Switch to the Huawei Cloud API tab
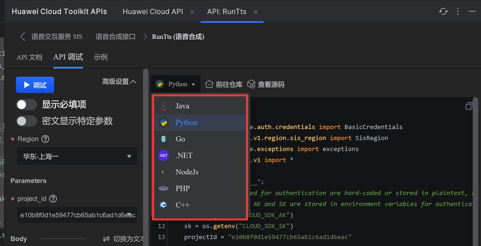Screen dimensions: 481x246 coord(153,12)
